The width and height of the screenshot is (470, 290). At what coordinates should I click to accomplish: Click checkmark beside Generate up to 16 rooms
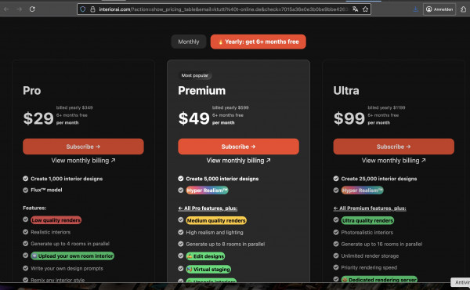336,244
